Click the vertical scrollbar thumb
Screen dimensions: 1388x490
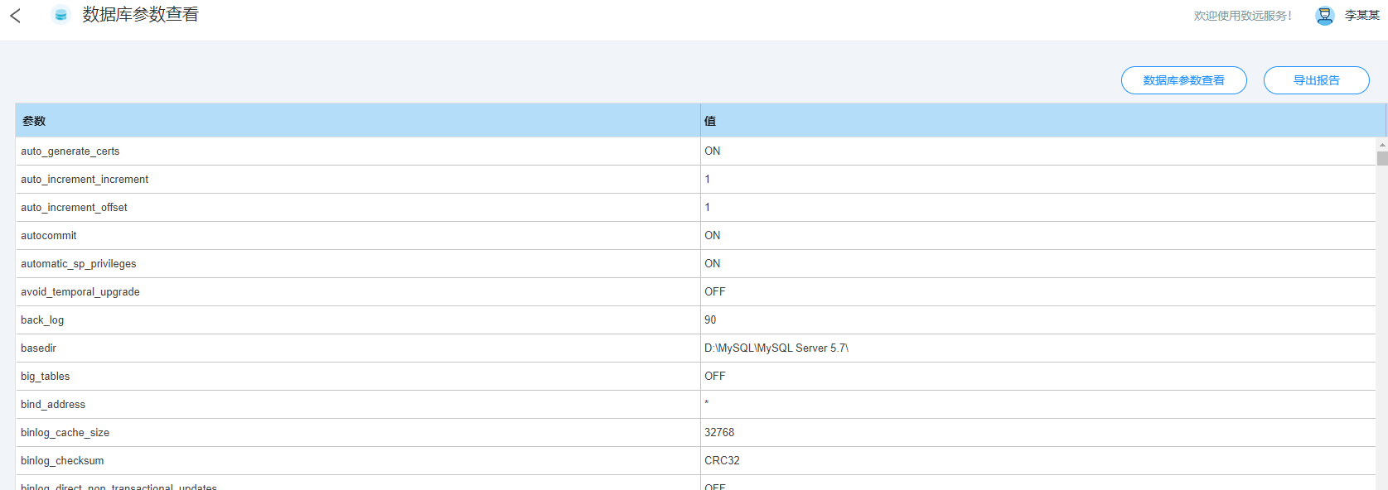click(1382, 158)
